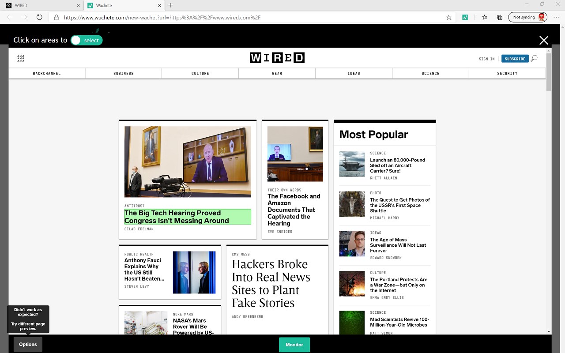
Task: Click the WIRED search magnifier icon
Action: (x=534, y=58)
